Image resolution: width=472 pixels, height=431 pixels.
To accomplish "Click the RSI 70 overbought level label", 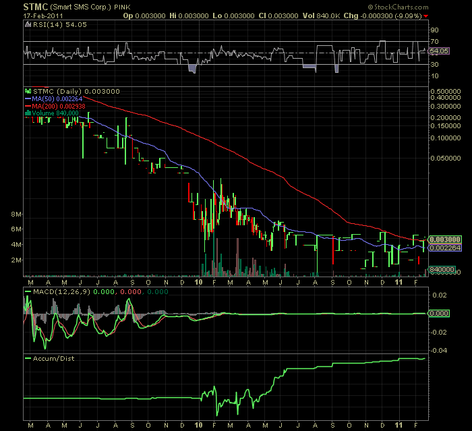I will point(436,42).
